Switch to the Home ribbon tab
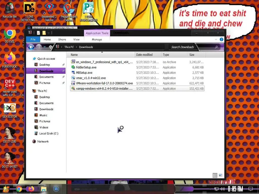The image size is (259, 194). pos(47,39)
